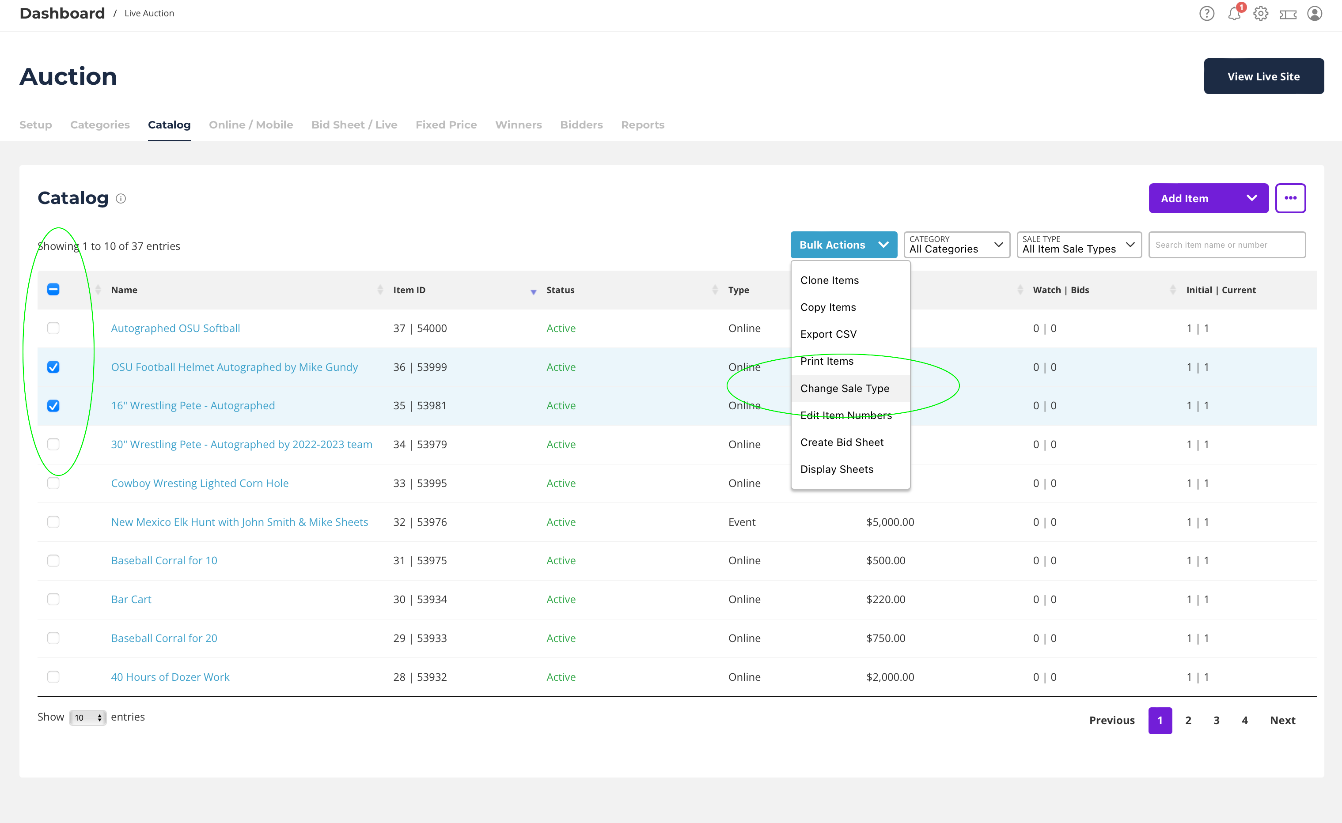Uncheck the OSU Football Helmet checkbox

coord(53,367)
